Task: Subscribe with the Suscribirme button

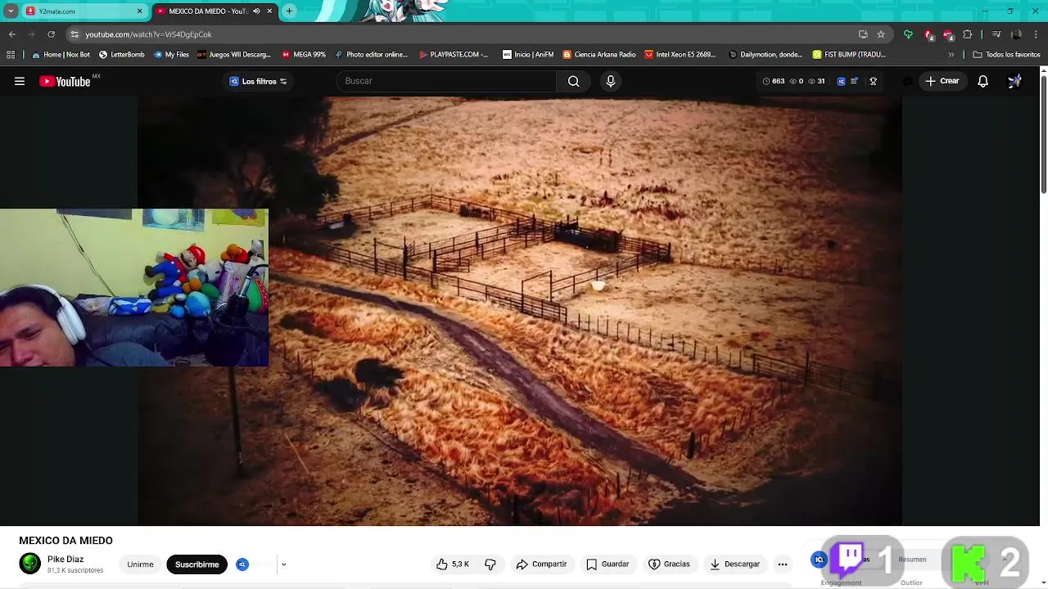Action: pos(196,564)
